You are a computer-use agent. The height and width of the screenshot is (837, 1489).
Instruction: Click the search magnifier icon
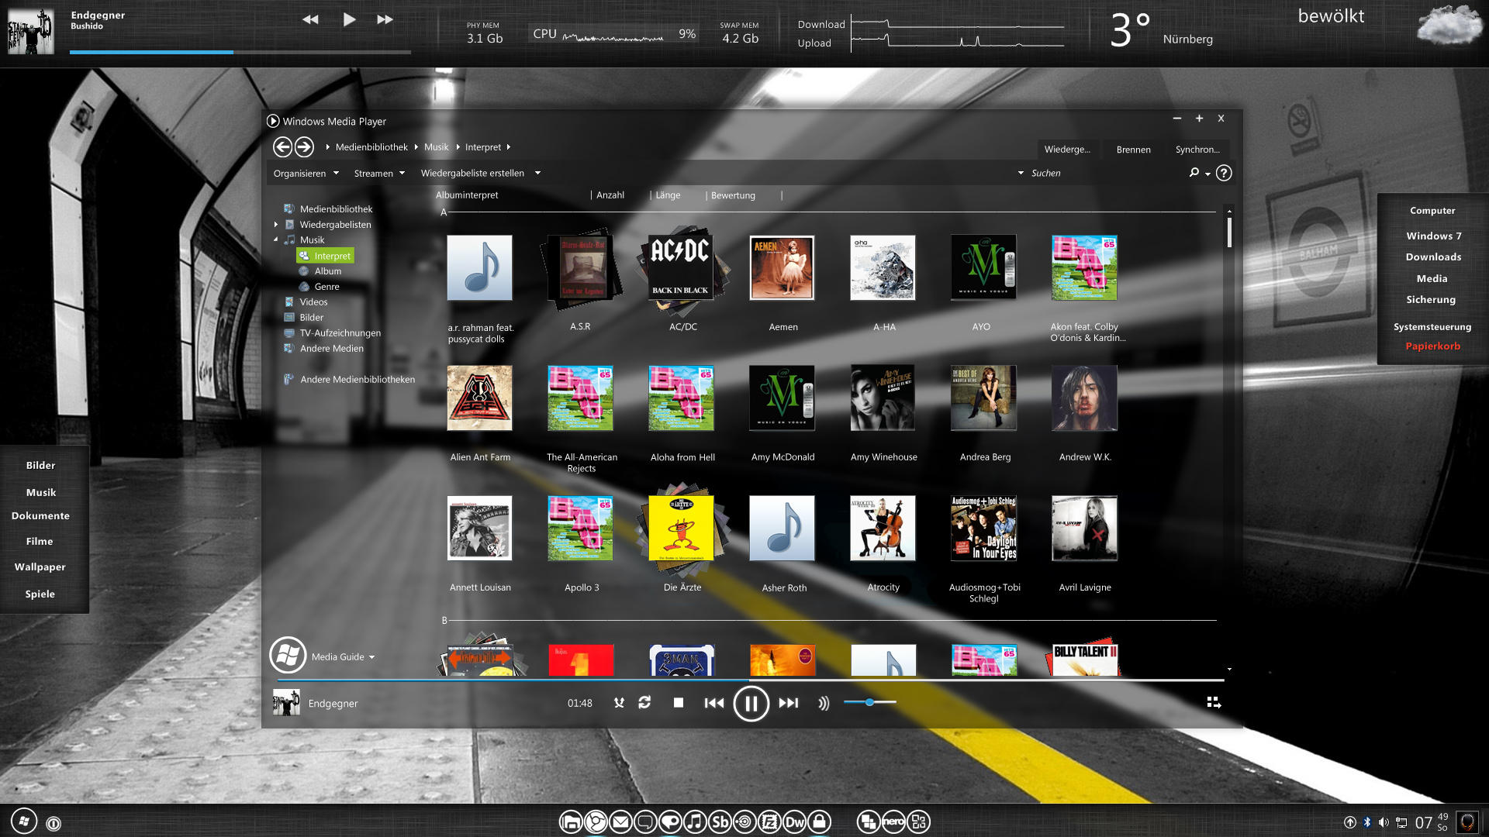[x=1194, y=173]
